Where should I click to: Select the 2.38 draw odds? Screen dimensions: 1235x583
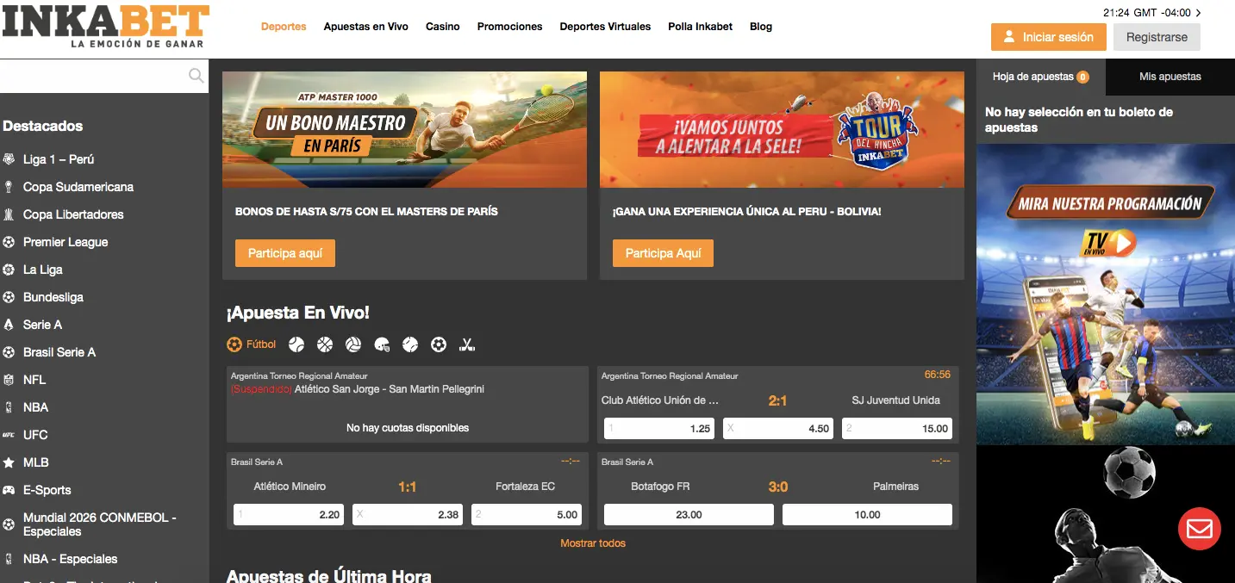[x=408, y=515]
